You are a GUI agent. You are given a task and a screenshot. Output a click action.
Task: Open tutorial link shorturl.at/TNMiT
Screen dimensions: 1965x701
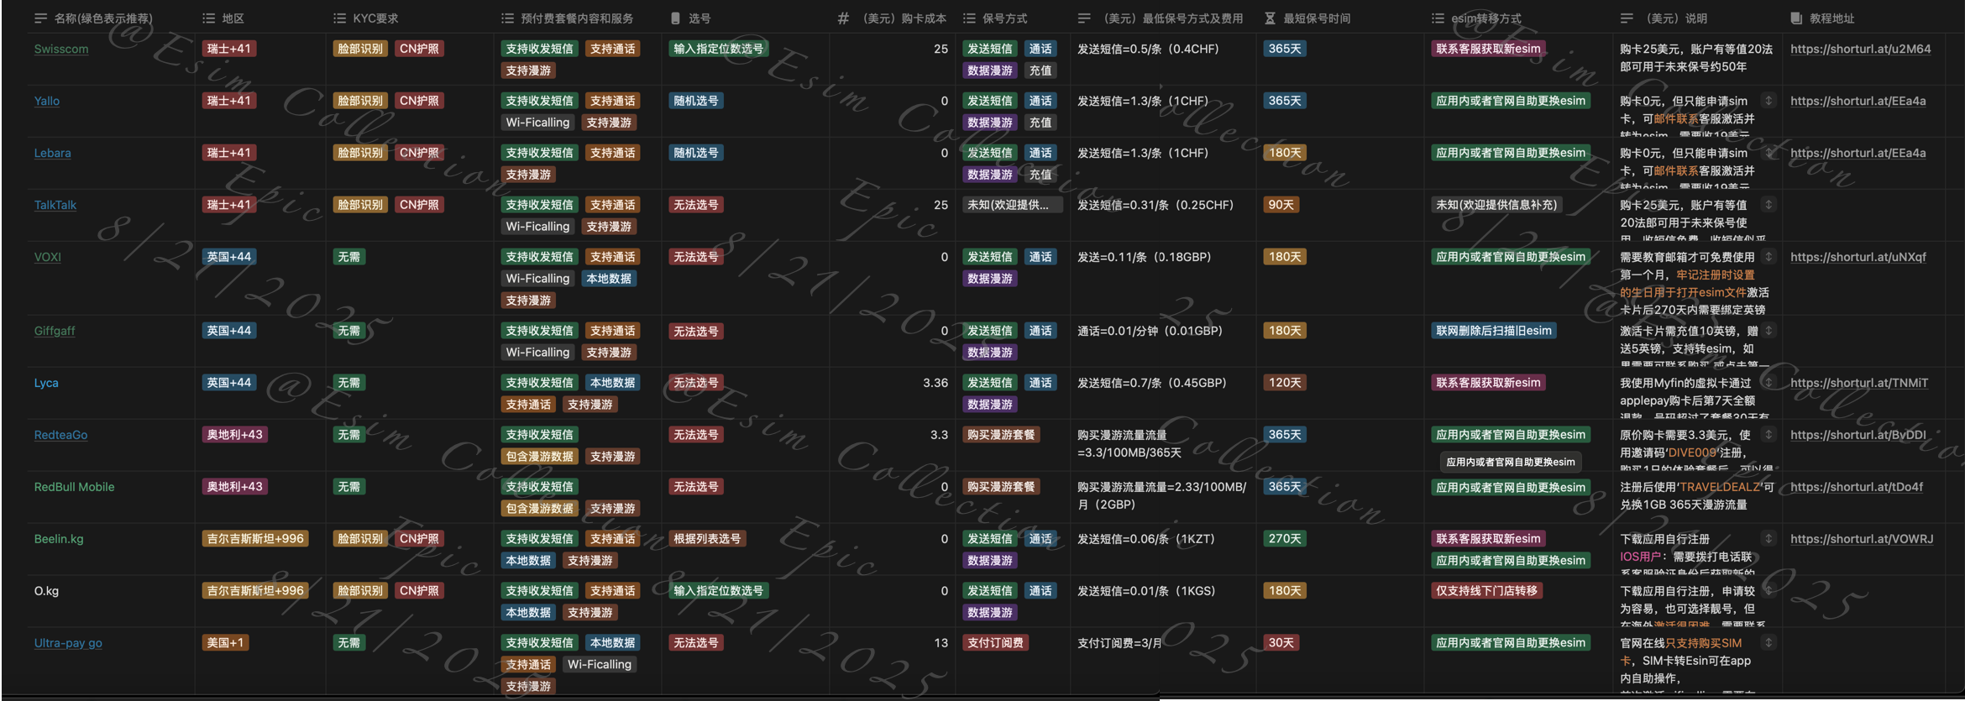point(1858,383)
